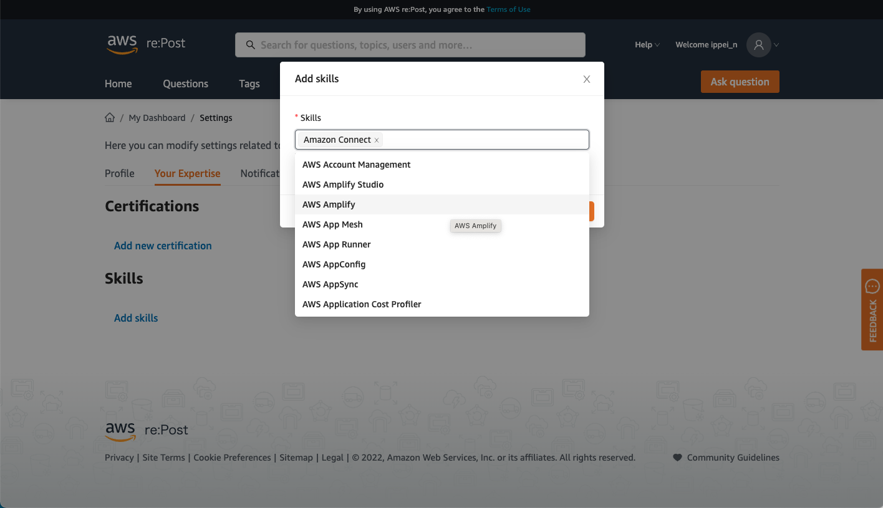Open the Privacy footer link
The image size is (883, 508).
119,458
